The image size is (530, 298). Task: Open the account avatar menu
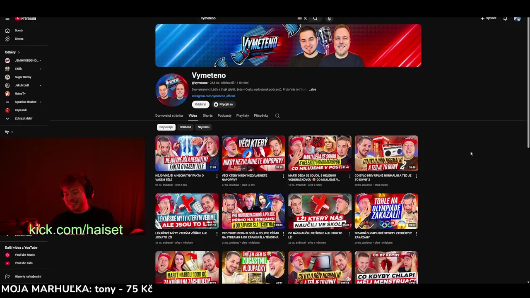click(517, 19)
